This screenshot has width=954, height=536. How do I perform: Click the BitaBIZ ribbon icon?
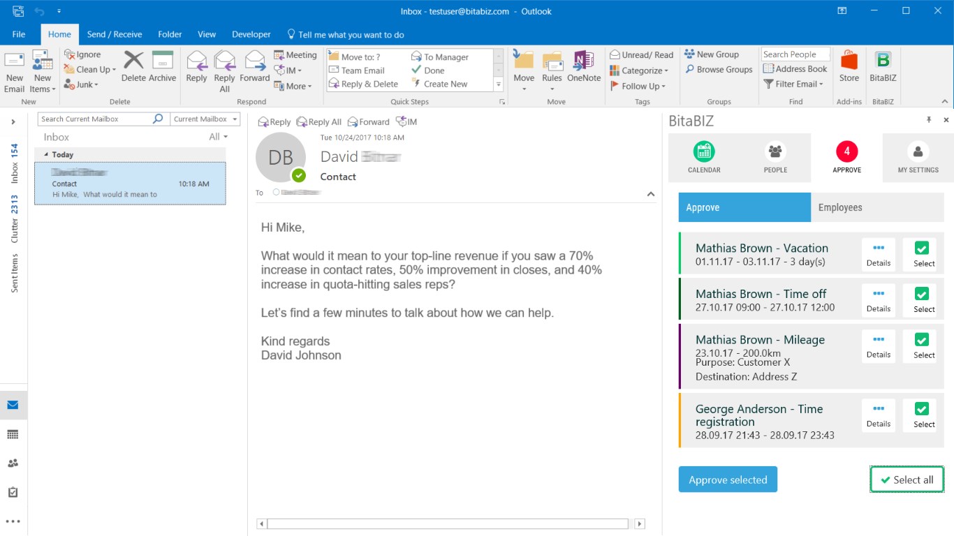coord(883,67)
